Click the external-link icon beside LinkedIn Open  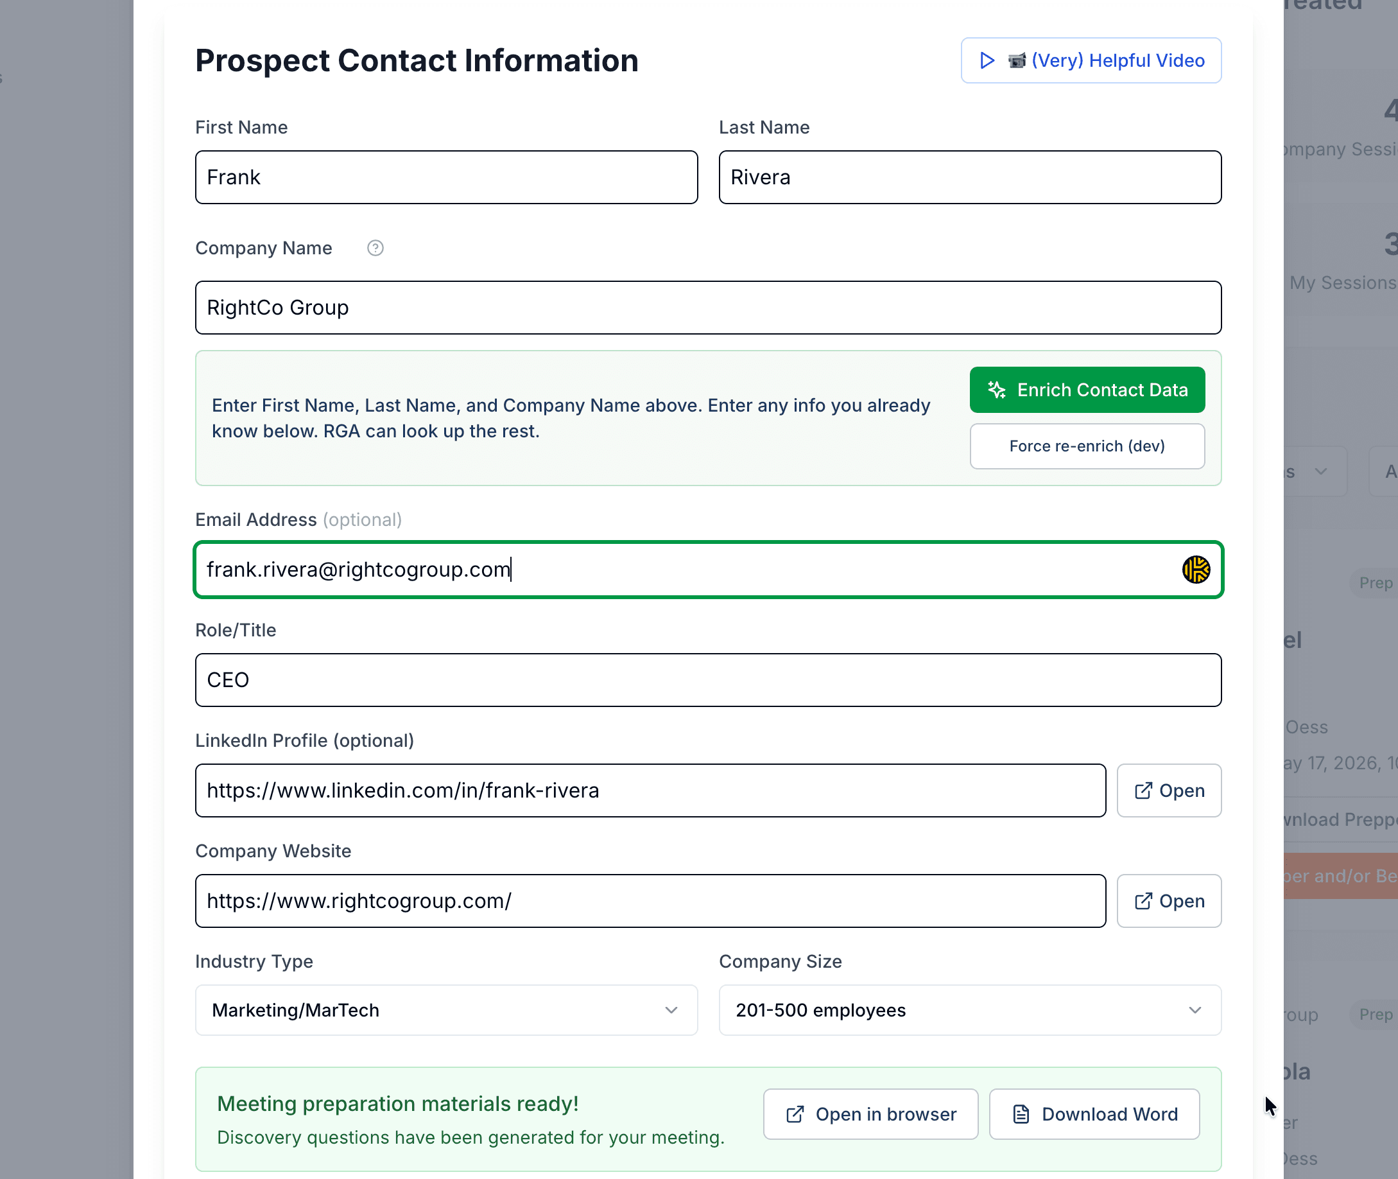[x=1144, y=790]
